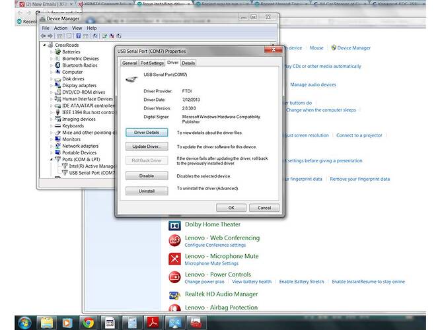The height and width of the screenshot is (330, 440).
Task: Collapse the CrossRoads root node
Action: pos(44,45)
